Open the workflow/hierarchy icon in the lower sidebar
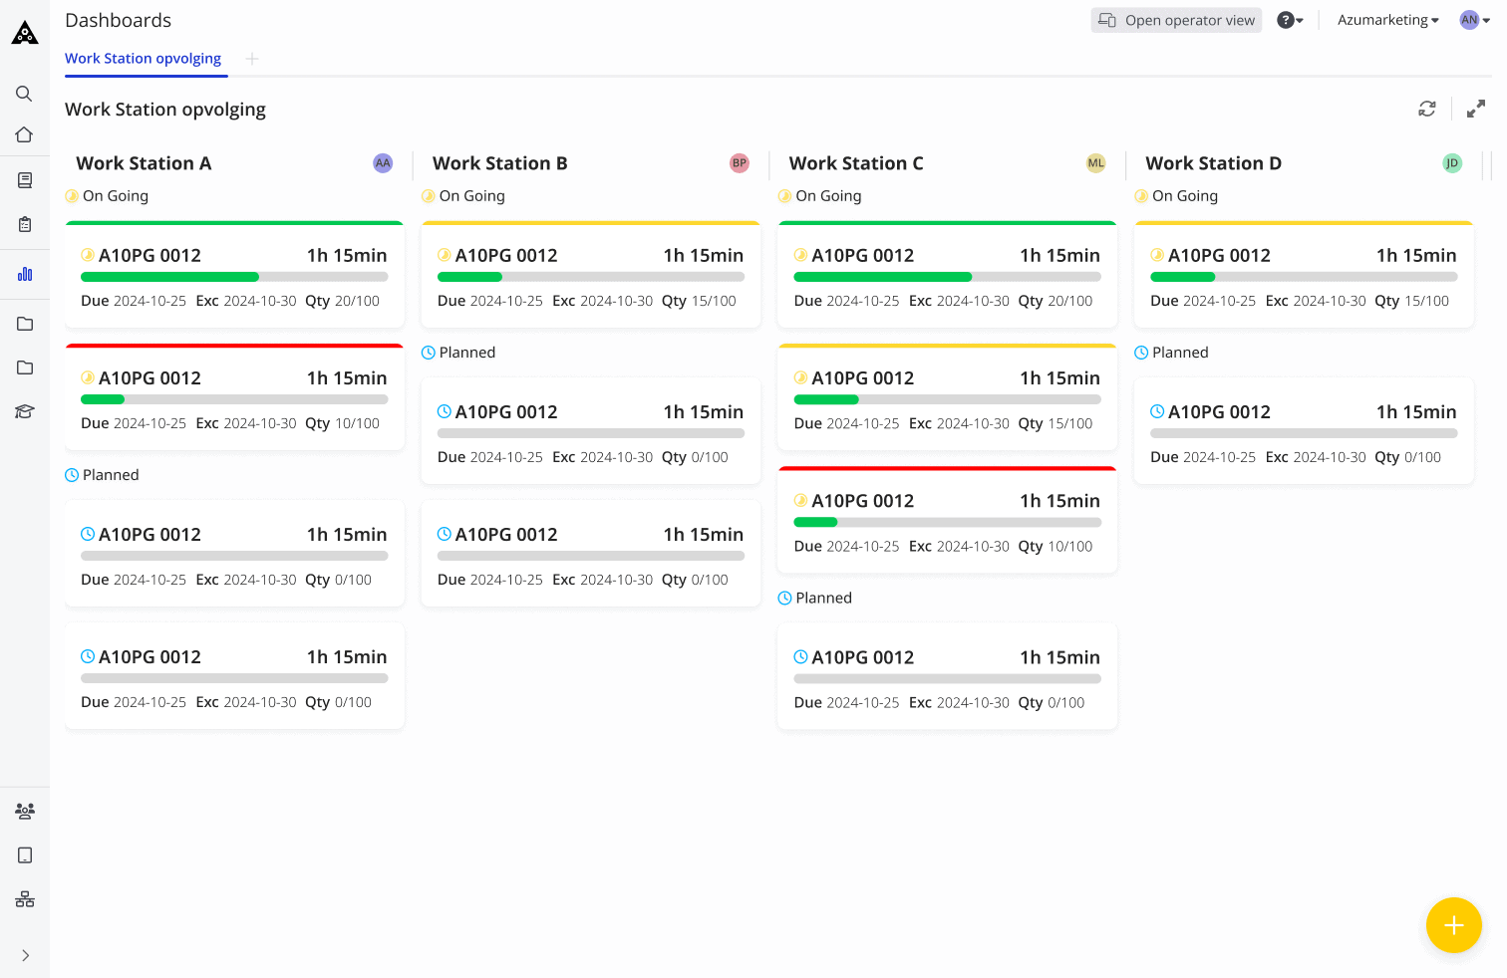 point(24,898)
